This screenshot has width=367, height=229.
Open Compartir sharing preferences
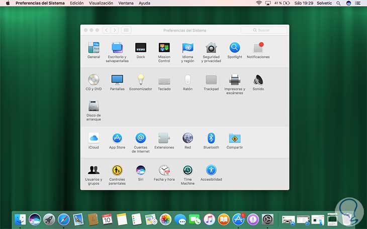[x=234, y=138]
